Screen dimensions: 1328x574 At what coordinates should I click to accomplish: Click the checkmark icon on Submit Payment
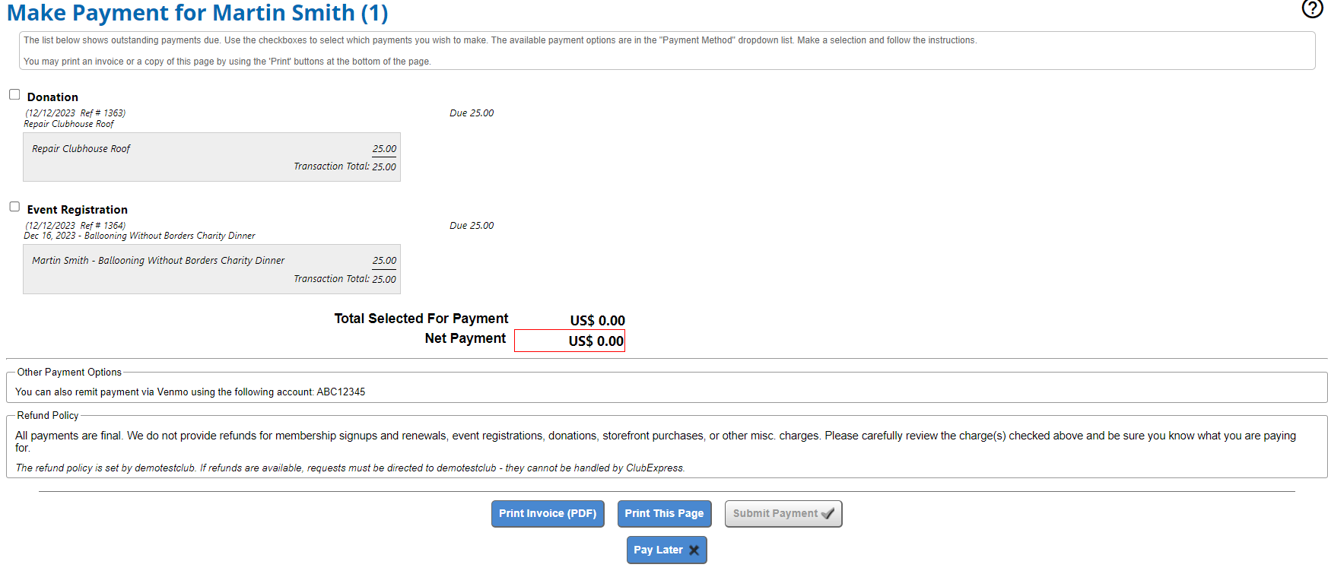click(x=828, y=513)
